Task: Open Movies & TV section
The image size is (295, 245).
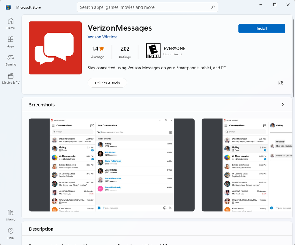Action: 11,78
